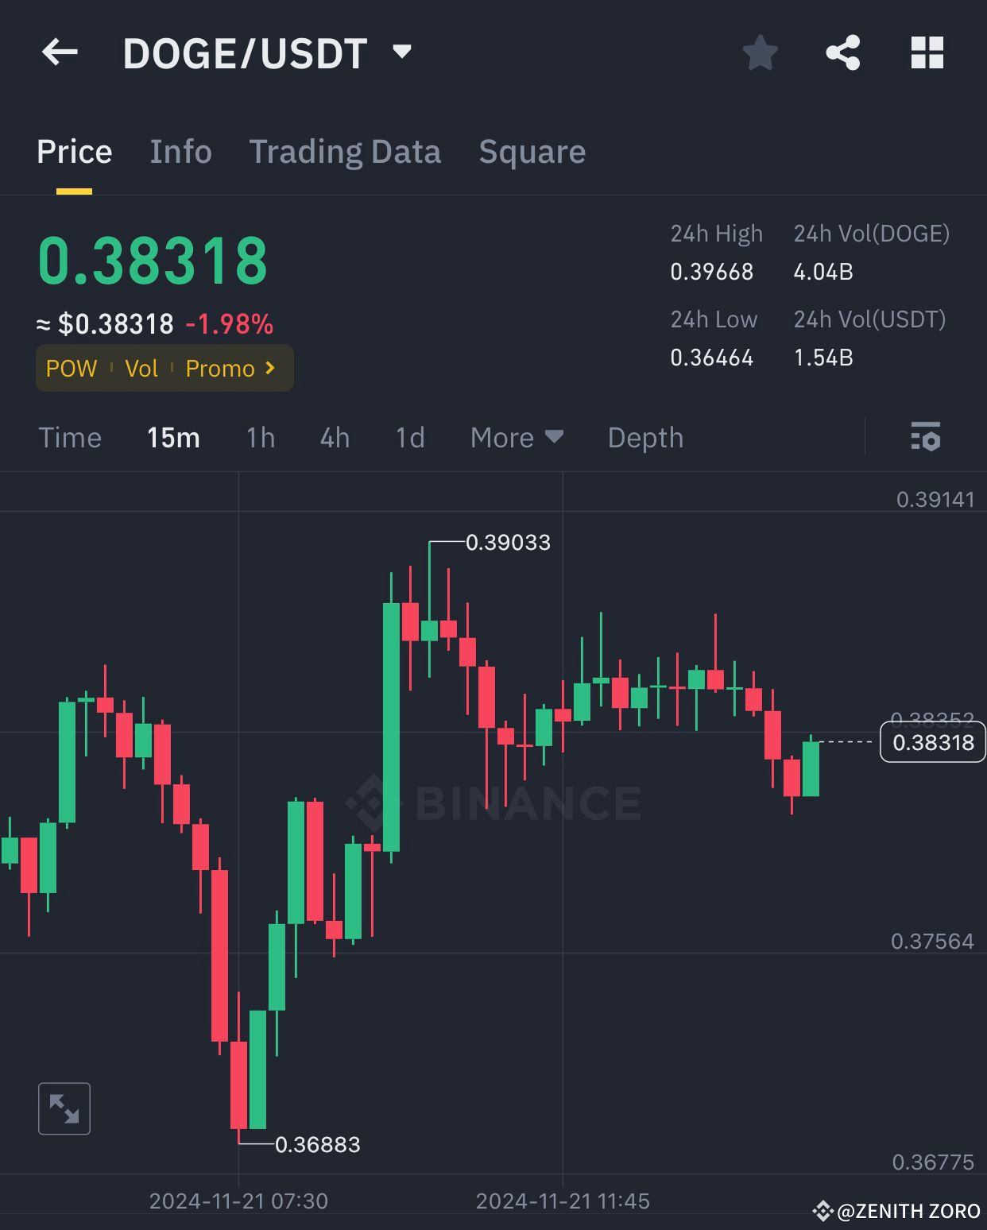Screen dimensions: 987x1230
Task: Switch to the Trading Data tab
Action: [345, 151]
